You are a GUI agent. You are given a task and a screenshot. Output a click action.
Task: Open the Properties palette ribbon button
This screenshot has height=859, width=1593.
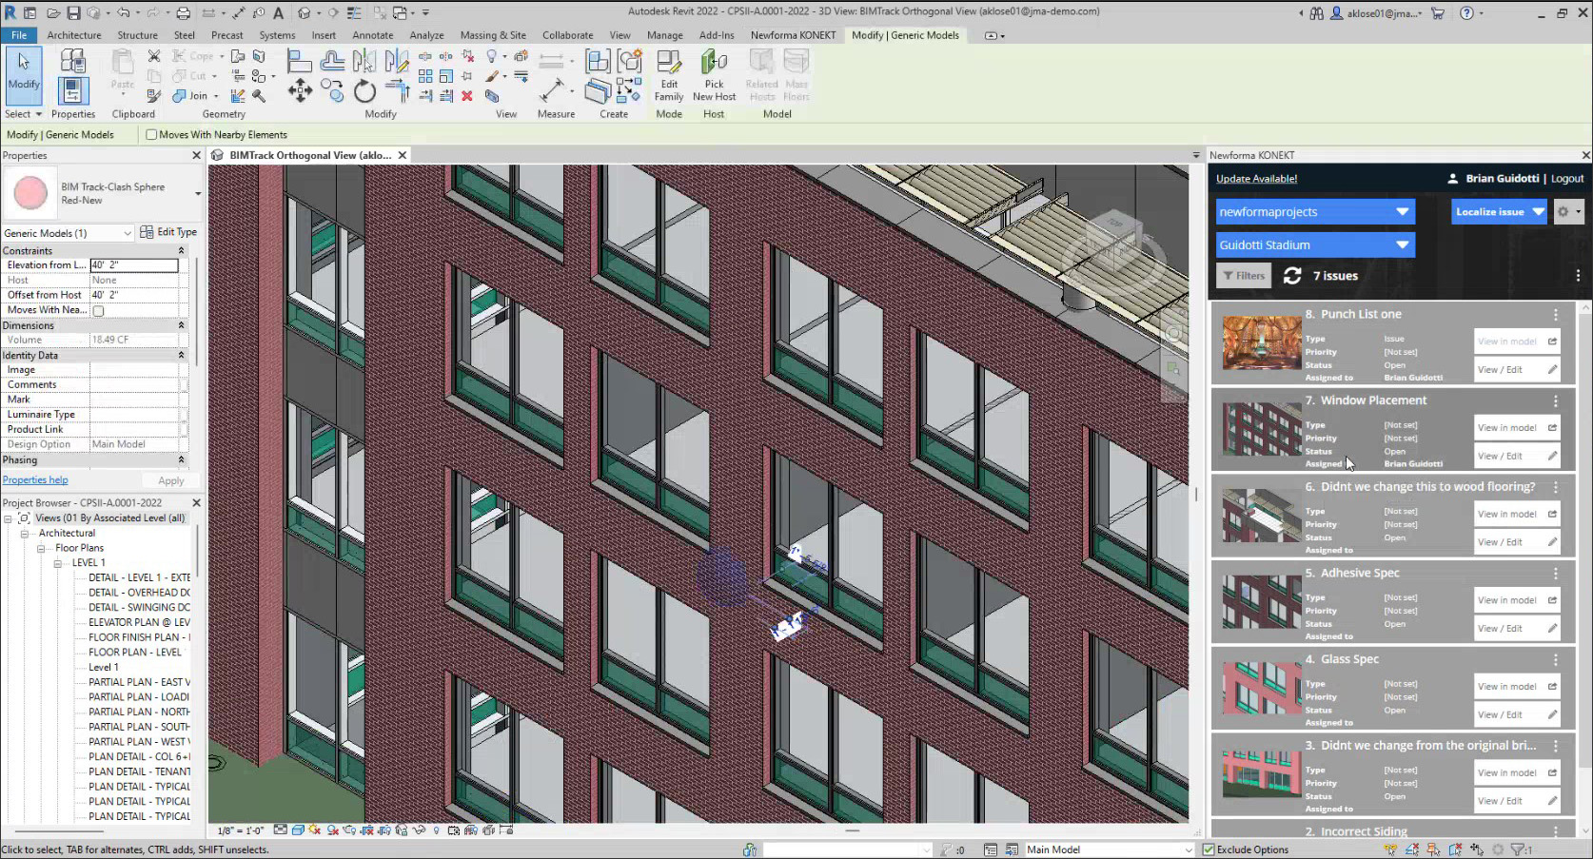[73, 90]
